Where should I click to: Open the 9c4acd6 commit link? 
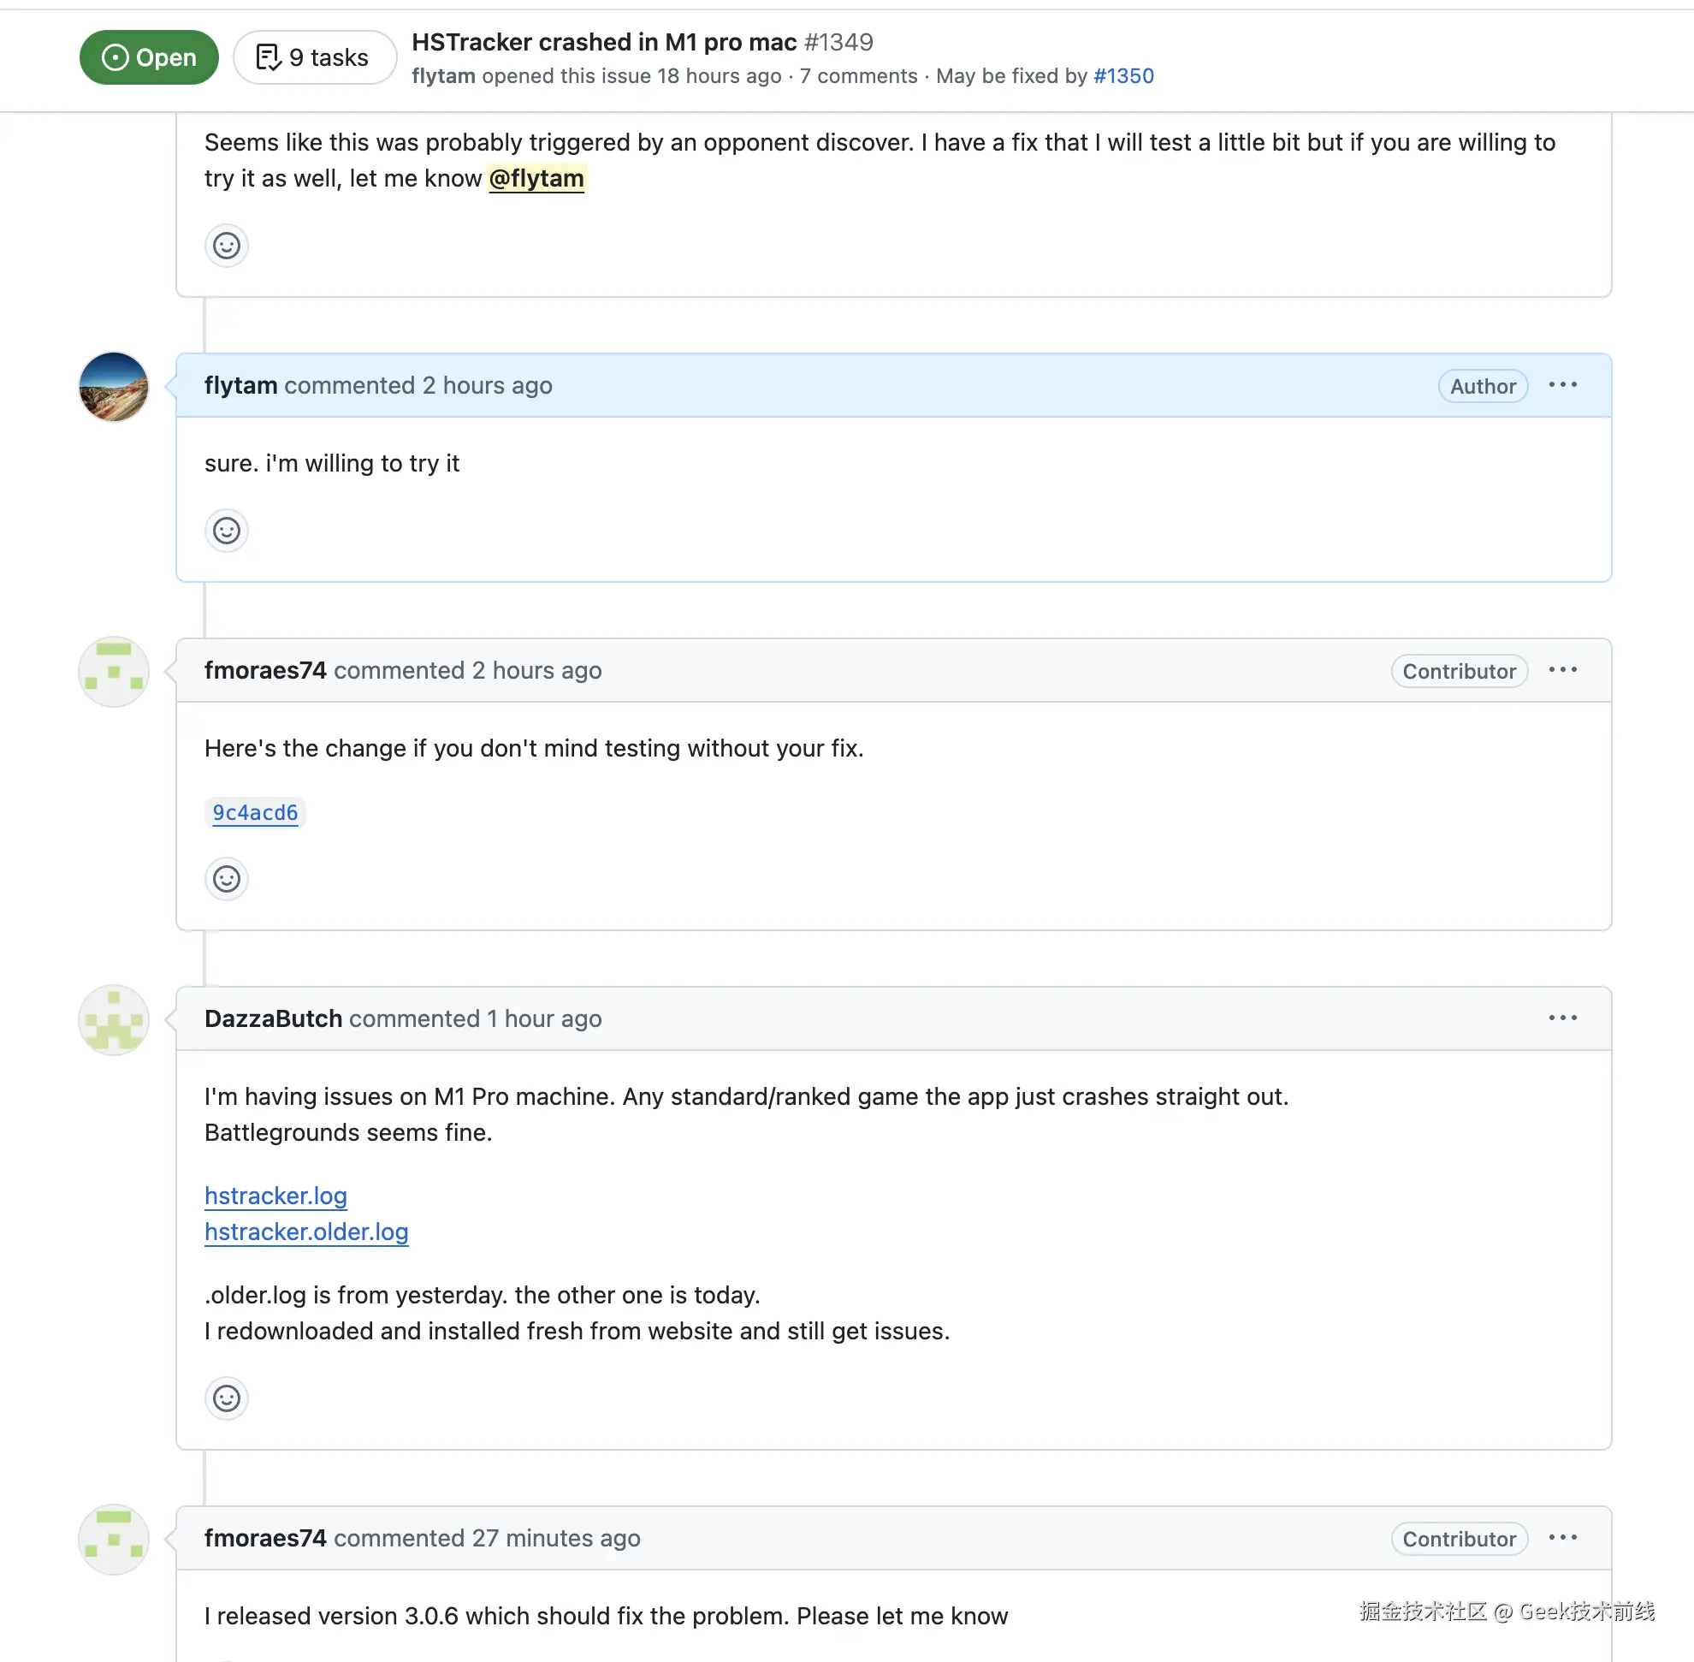255,813
